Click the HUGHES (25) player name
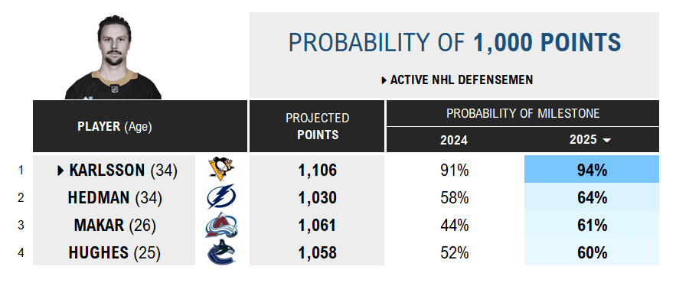The image size is (676, 299). pos(115,253)
